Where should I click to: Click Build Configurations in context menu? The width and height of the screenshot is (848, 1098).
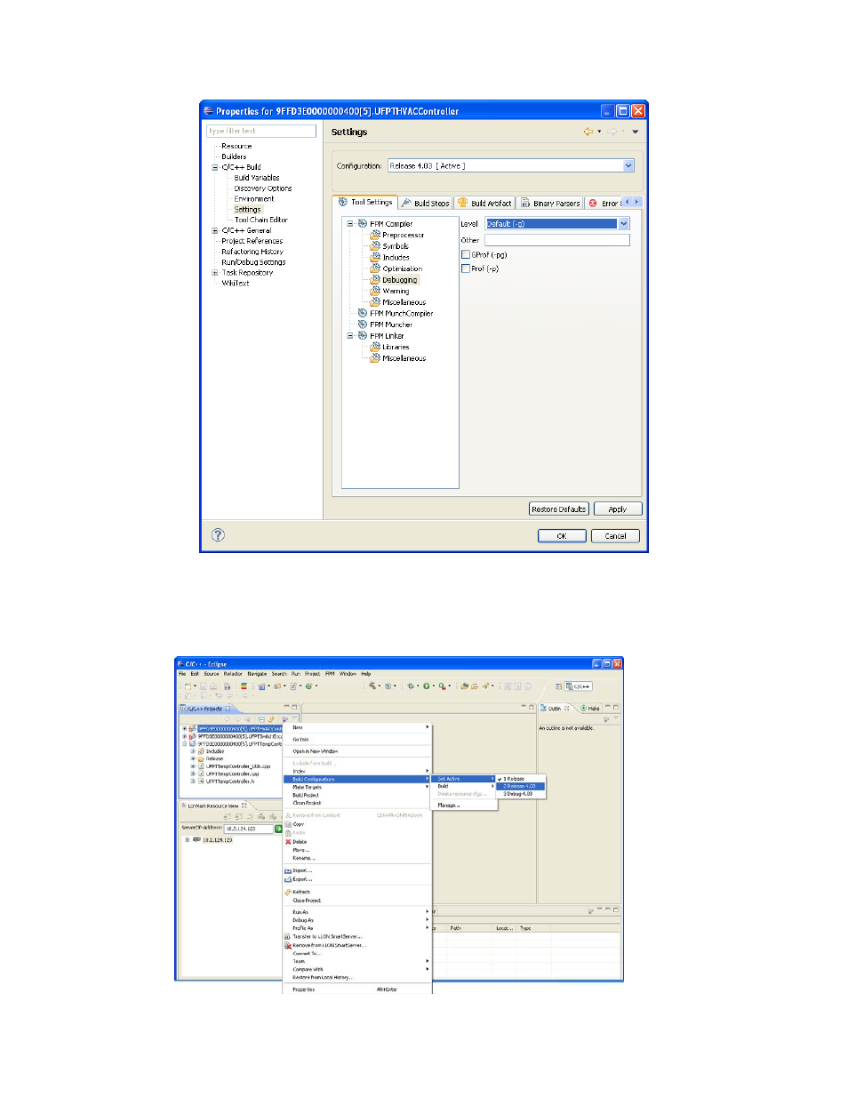(x=356, y=779)
